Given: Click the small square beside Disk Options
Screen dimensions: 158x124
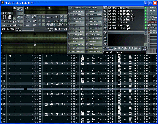Looking at the screenshot, I should 87,28.
